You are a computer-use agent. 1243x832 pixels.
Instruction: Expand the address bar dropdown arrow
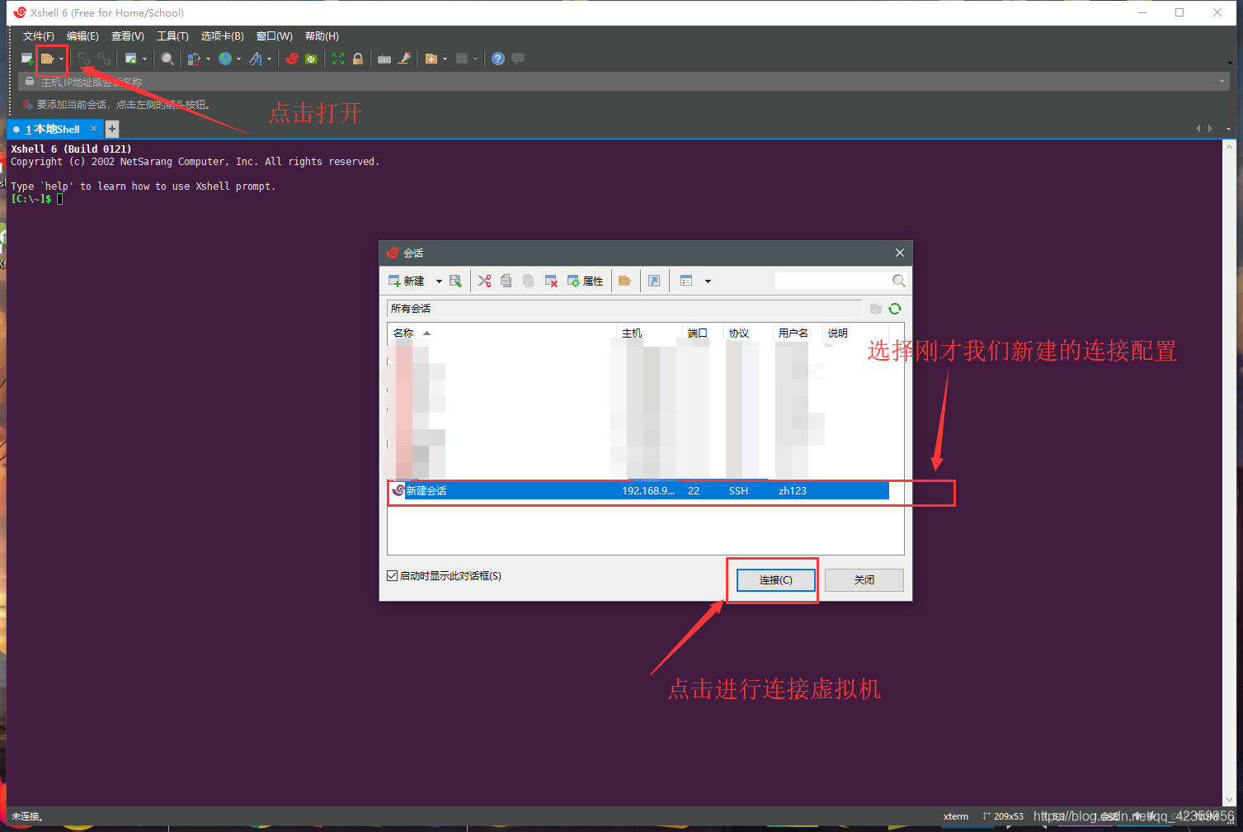point(1222,82)
